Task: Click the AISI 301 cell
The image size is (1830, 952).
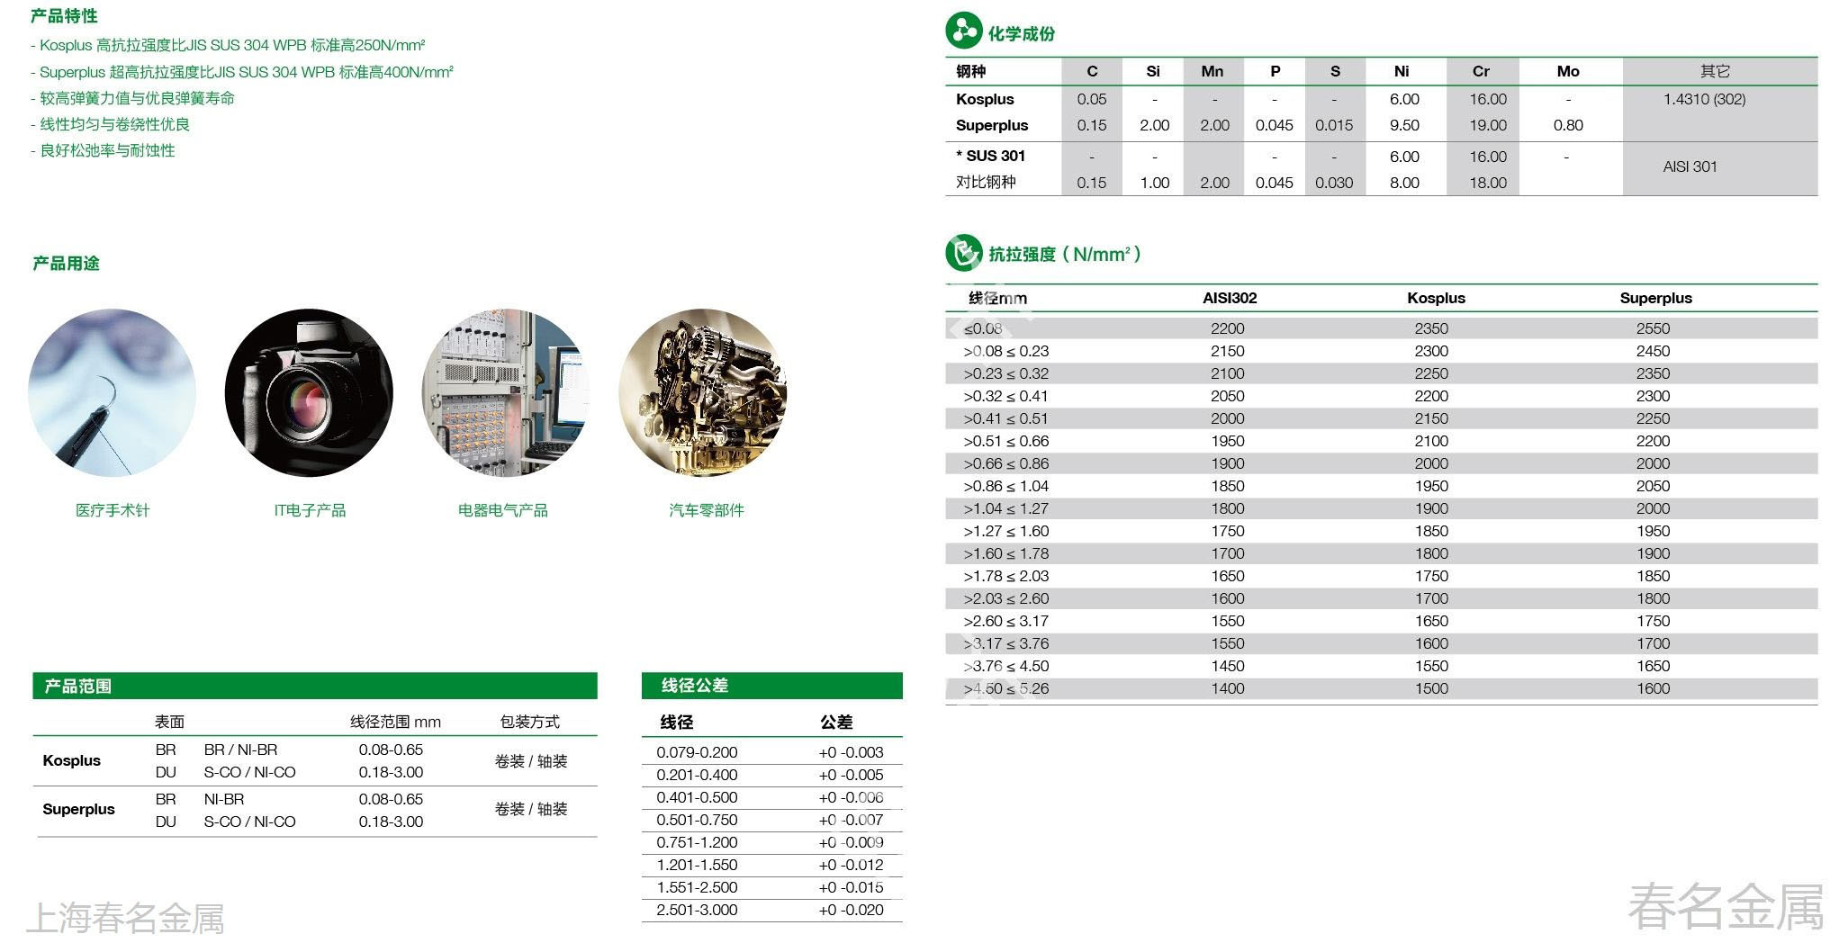Action: click(x=1690, y=166)
